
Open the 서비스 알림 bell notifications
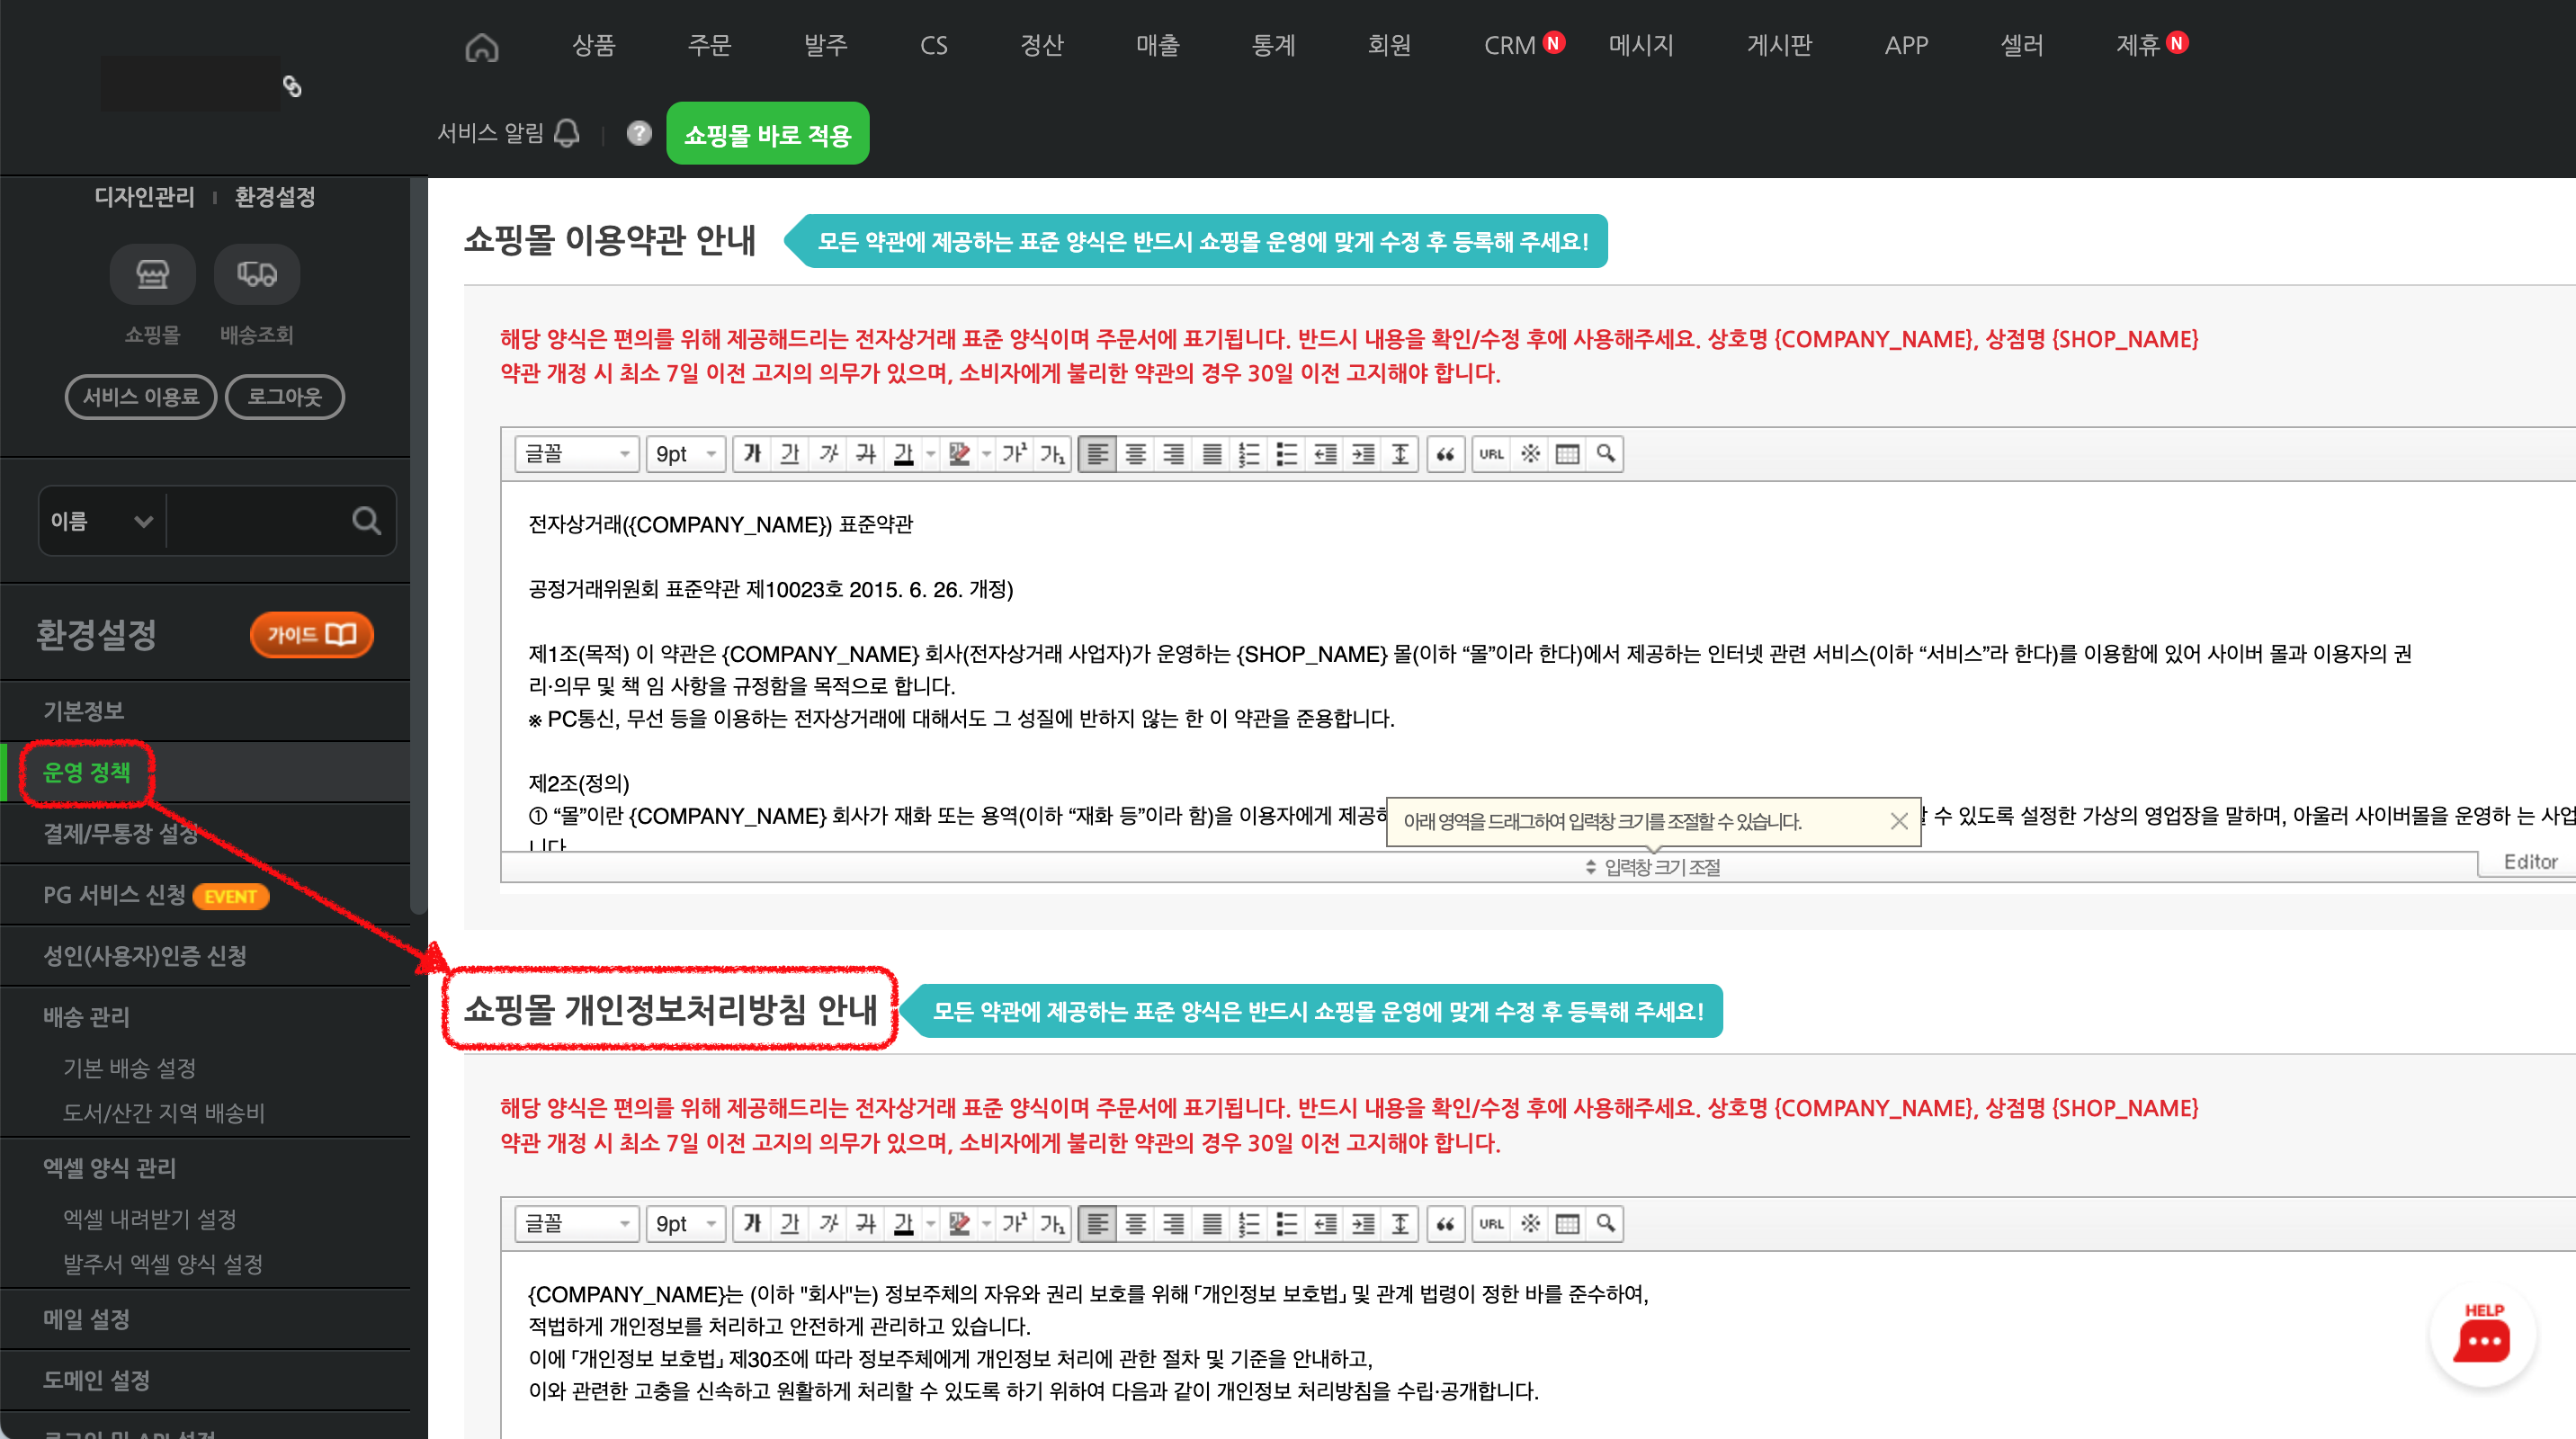[x=566, y=133]
